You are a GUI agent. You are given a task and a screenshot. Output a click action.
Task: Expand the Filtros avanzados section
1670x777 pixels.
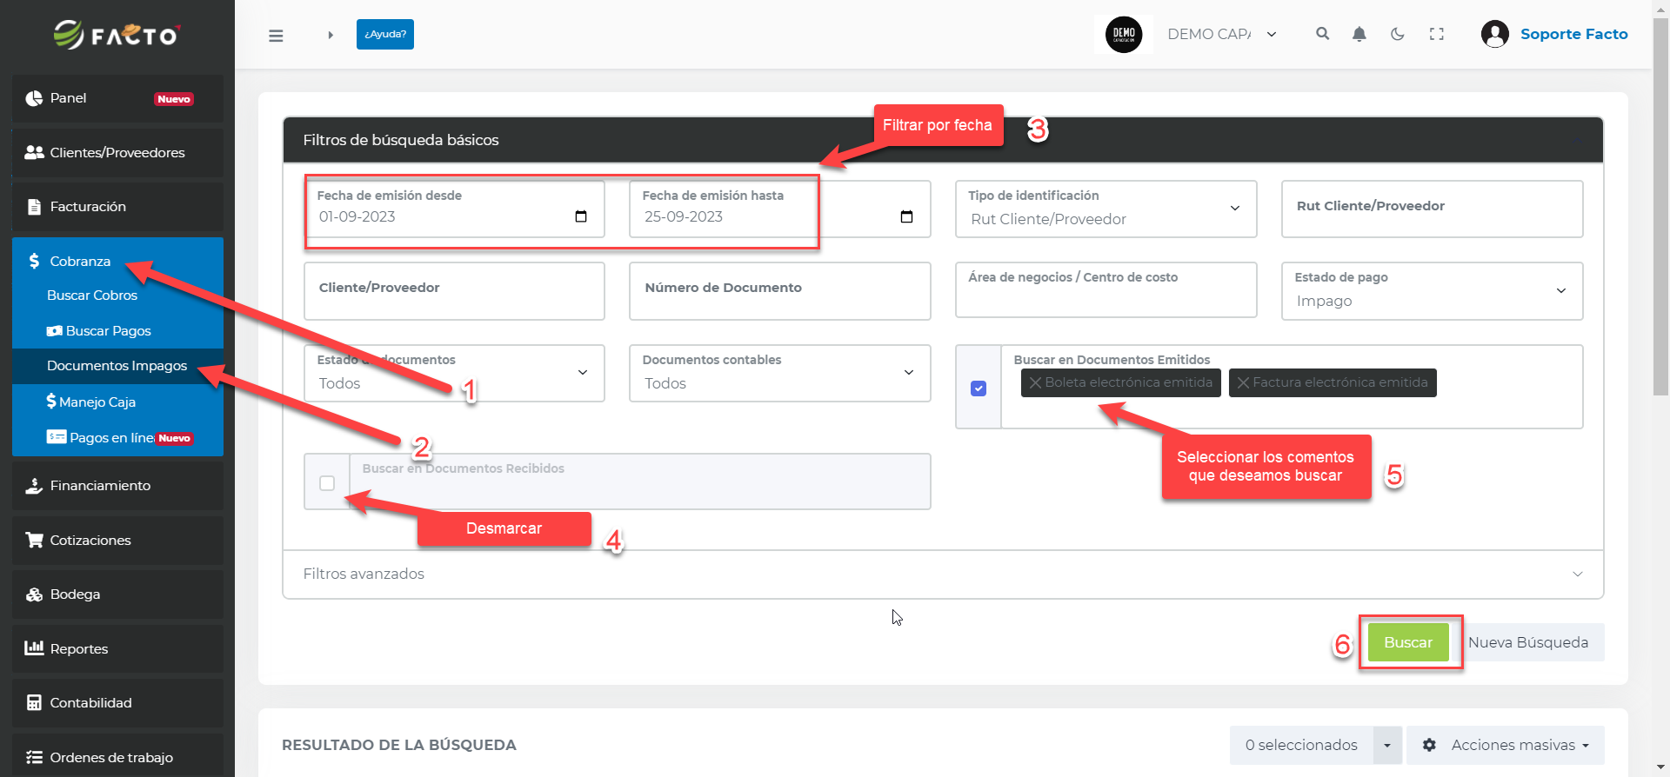click(x=942, y=574)
